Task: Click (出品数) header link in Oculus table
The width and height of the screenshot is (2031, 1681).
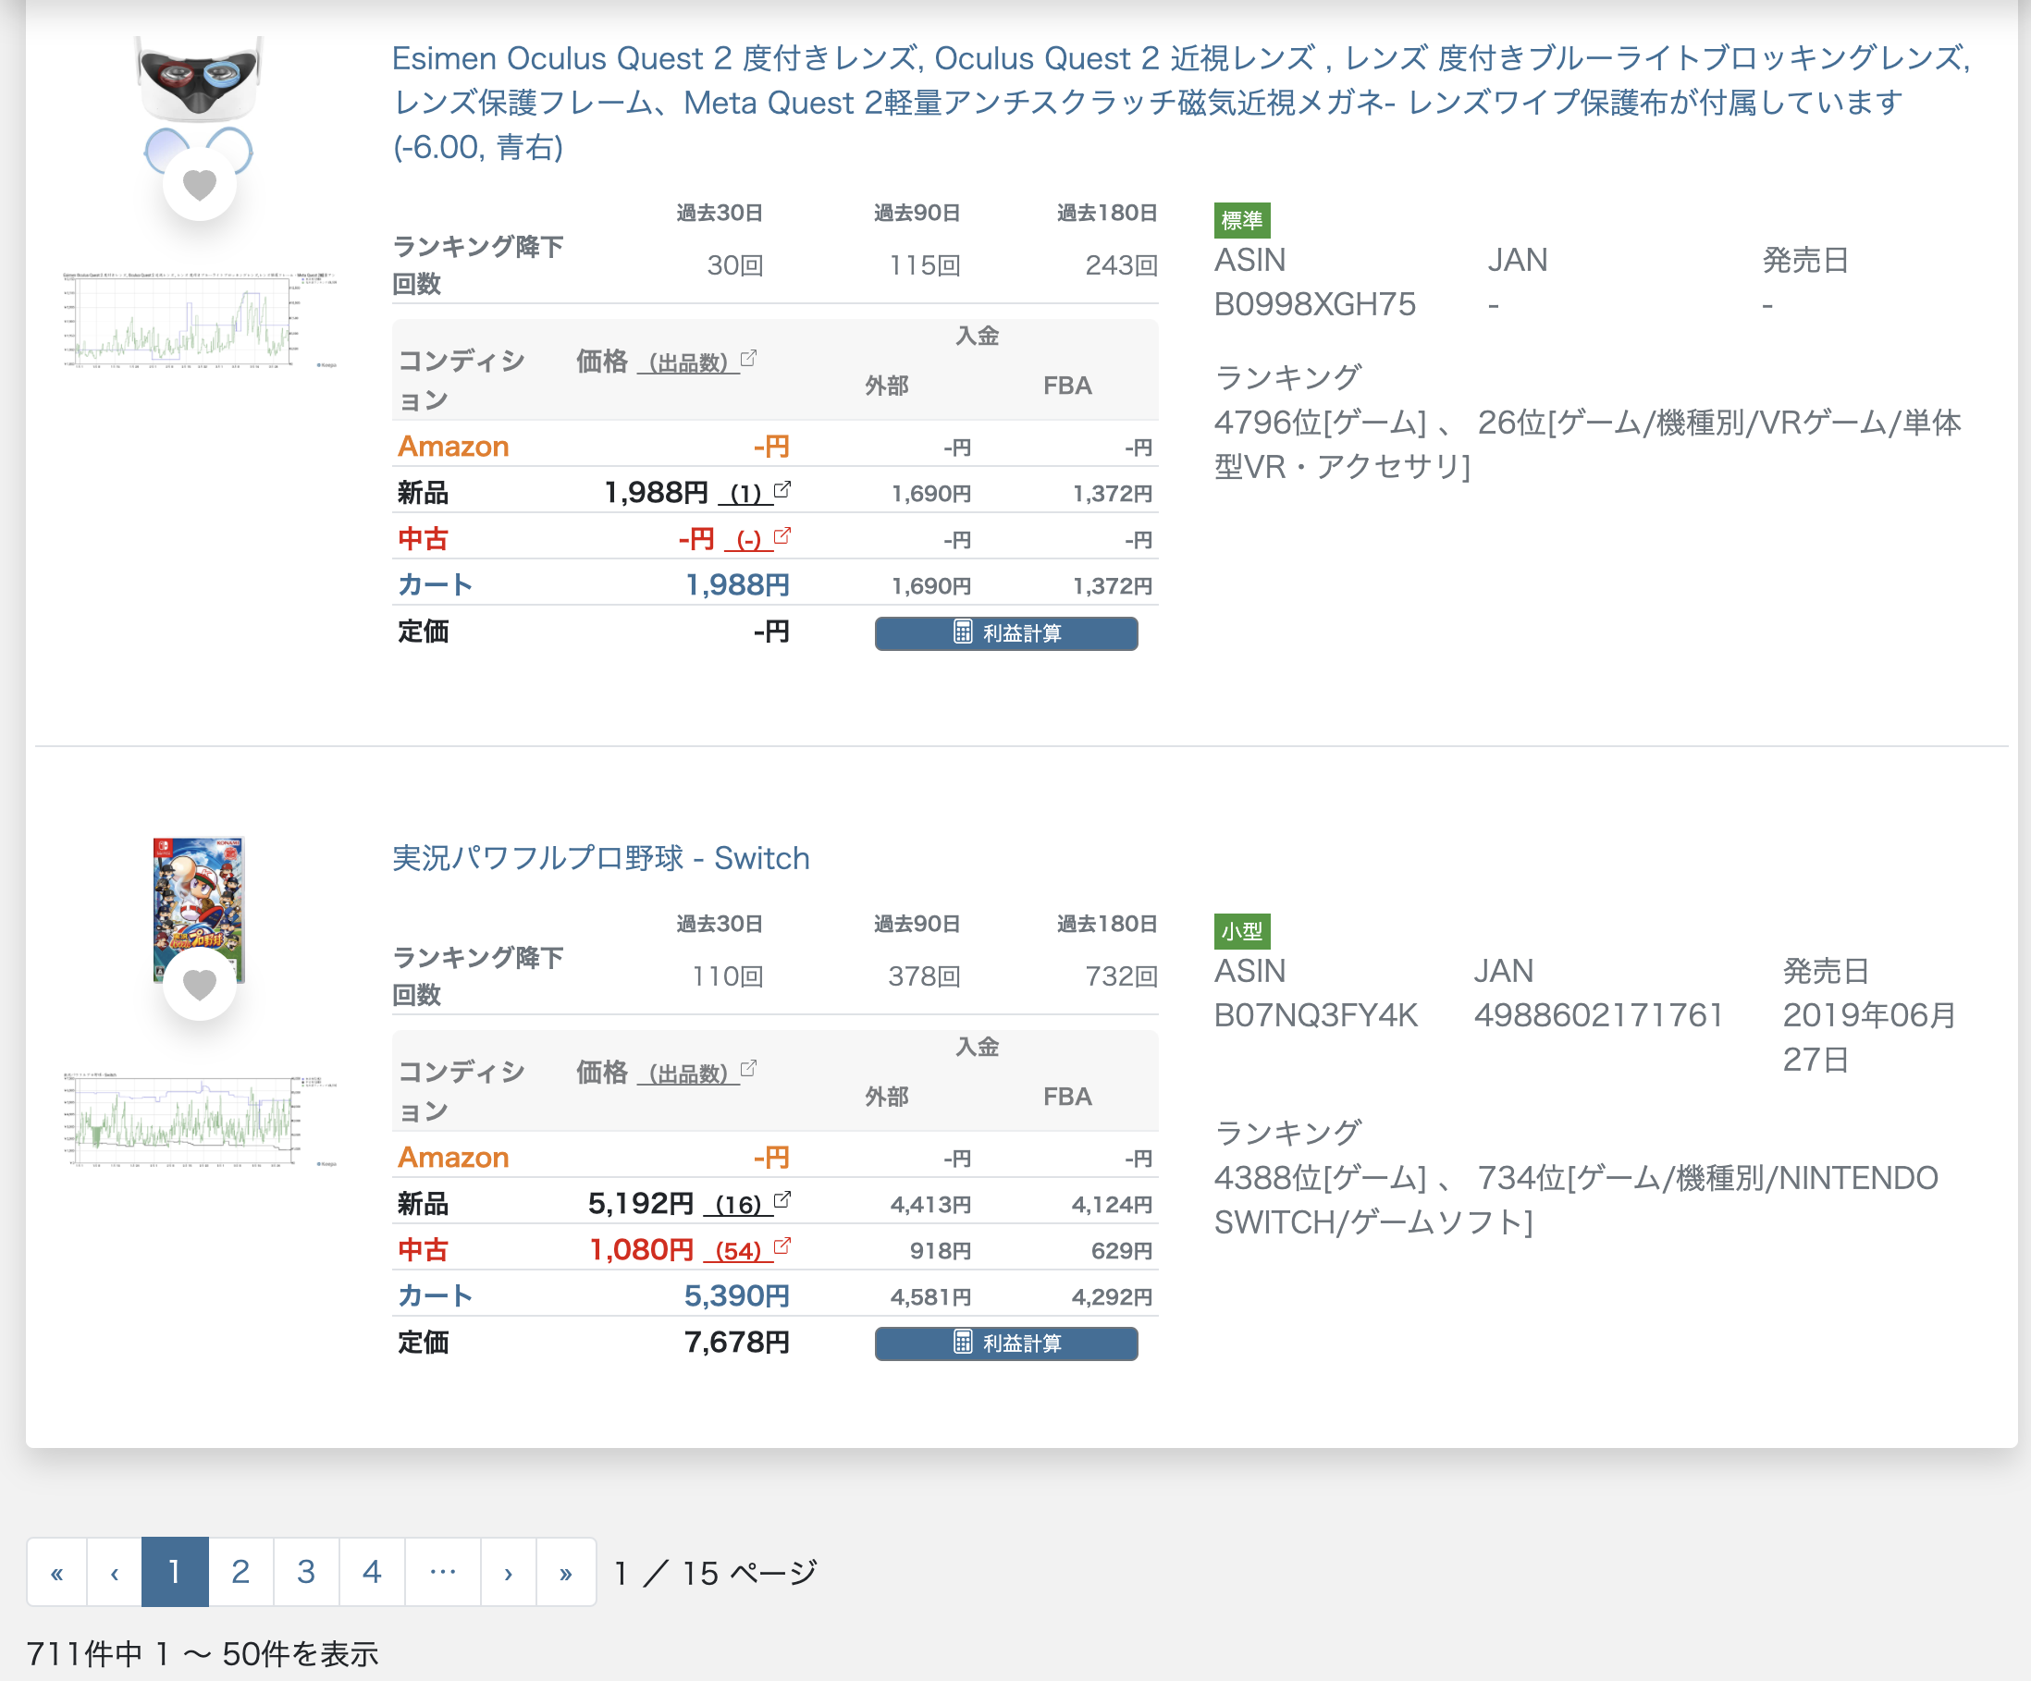Action: point(688,363)
